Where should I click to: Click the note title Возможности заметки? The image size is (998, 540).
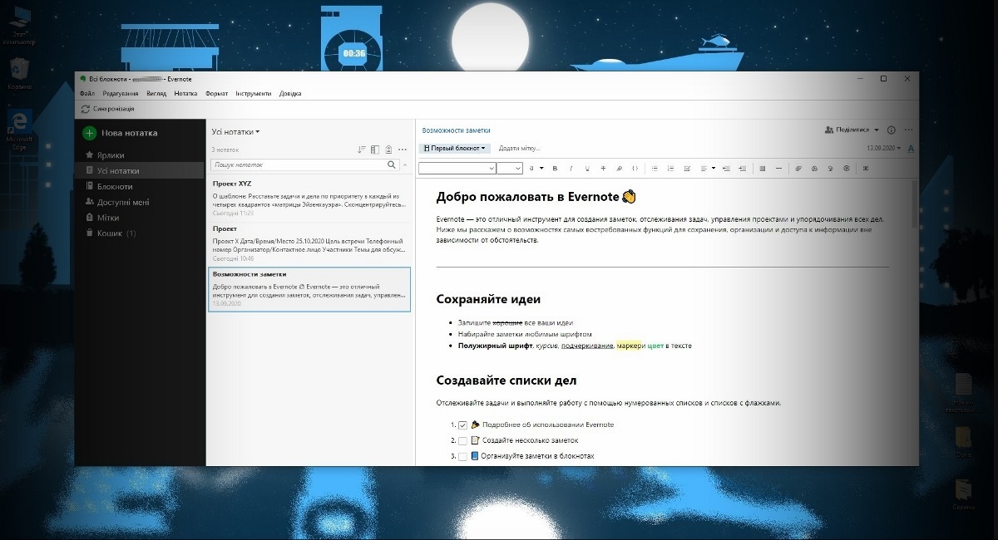click(x=456, y=130)
